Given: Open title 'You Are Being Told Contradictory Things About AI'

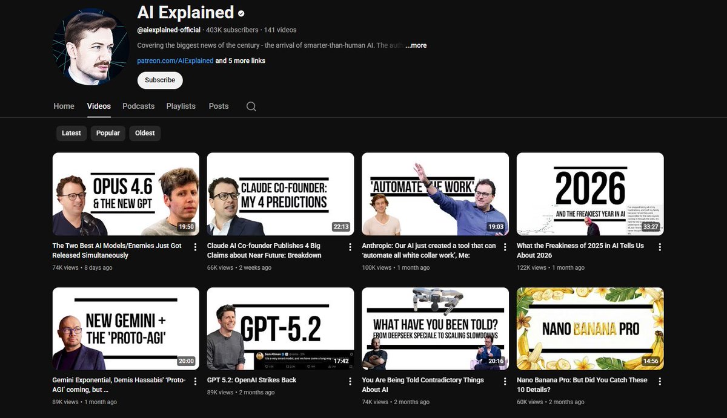Looking at the screenshot, I should coord(423,385).
